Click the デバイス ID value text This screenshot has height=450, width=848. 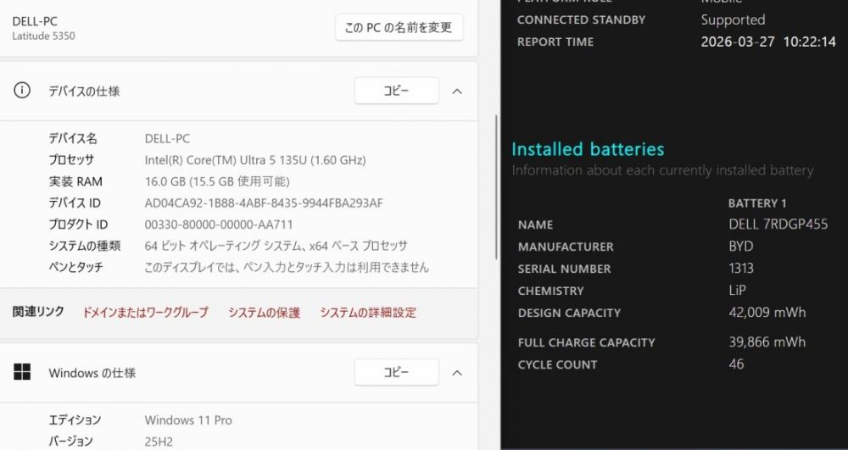pyautogui.click(x=264, y=203)
